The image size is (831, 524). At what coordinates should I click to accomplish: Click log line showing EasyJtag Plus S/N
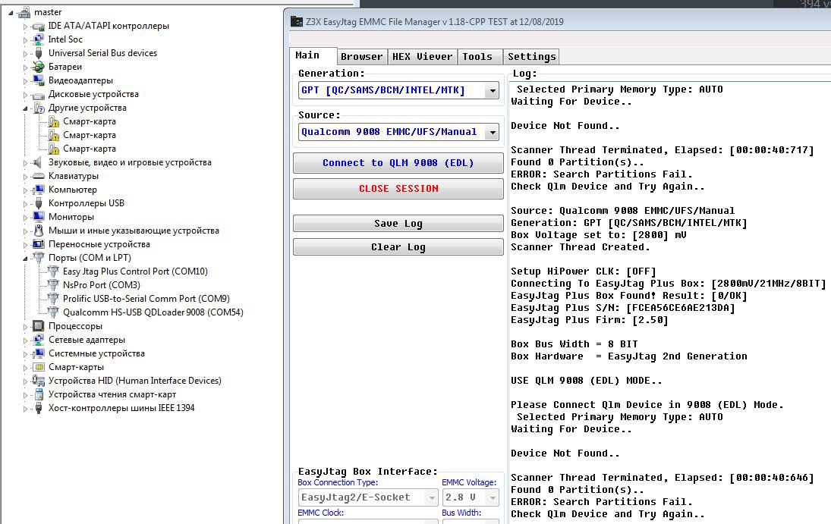[623, 308]
